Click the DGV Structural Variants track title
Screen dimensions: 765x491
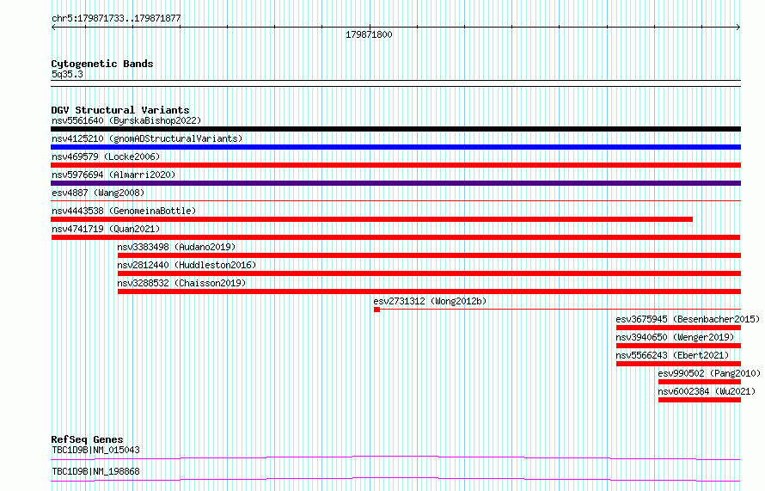pyautogui.click(x=120, y=110)
